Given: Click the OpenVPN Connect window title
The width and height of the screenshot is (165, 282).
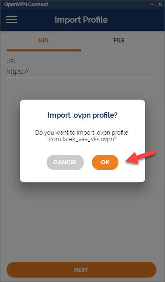Looking at the screenshot, I should [x=26, y=4].
